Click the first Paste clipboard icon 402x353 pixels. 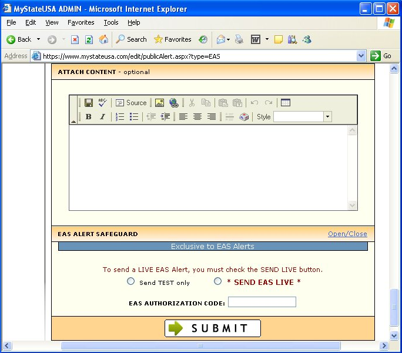[x=223, y=103]
